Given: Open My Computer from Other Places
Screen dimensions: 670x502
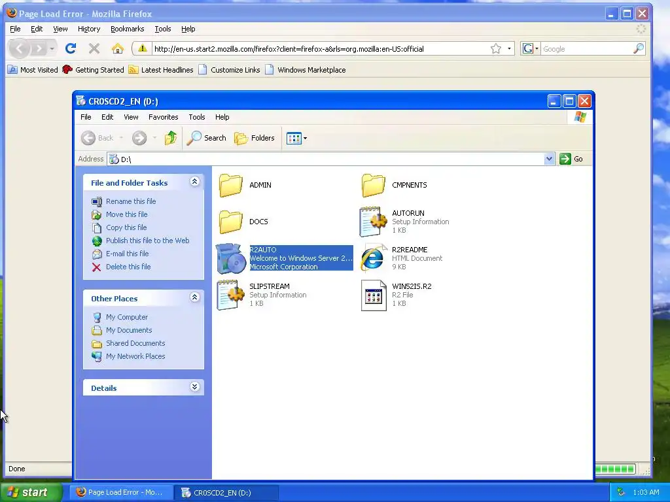Looking at the screenshot, I should (x=127, y=317).
